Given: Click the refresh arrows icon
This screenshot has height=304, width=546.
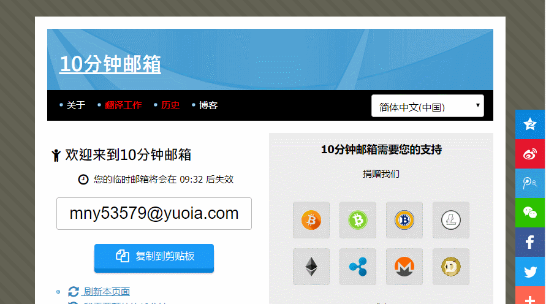Looking at the screenshot, I should point(74,292).
